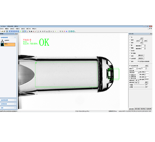The image size is (155, 142).
Task: Click the upper delete-selected button in right panel
Action: click(x=141, y=55)
